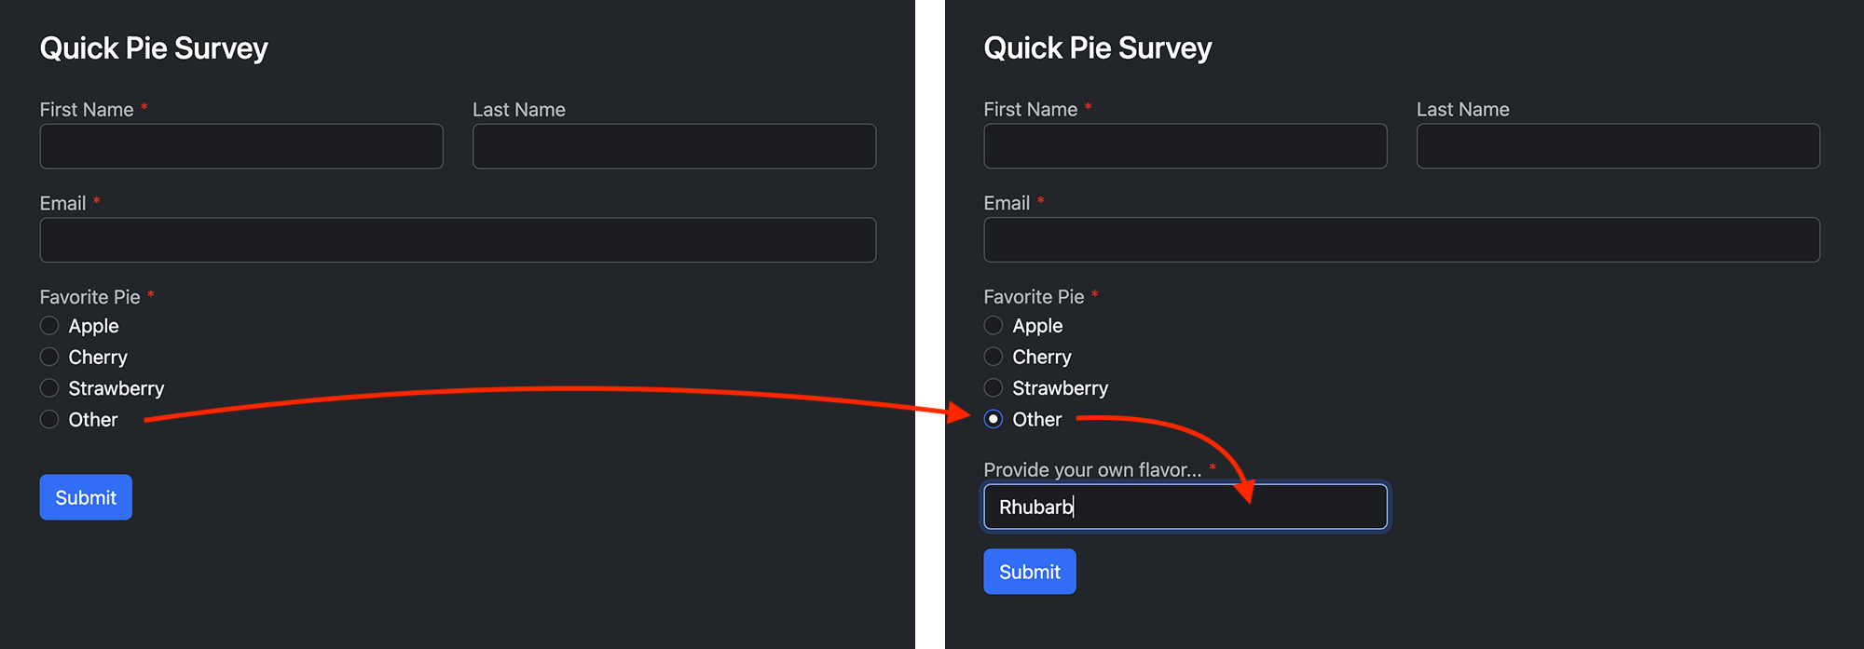Focus the right Last Name input
The image size is (1864, 649).
pyautogui.click(x=1617, y=146)
